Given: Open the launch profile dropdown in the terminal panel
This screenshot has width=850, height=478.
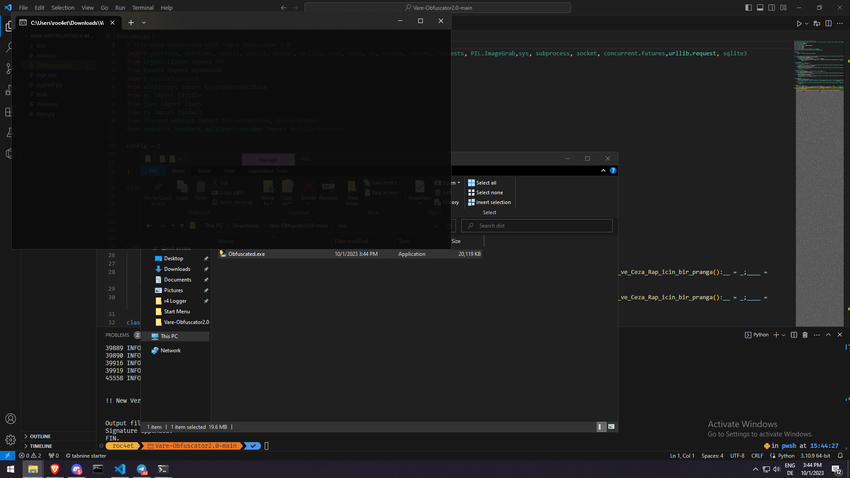Looking at the screenshot, I should pos(784,335).
